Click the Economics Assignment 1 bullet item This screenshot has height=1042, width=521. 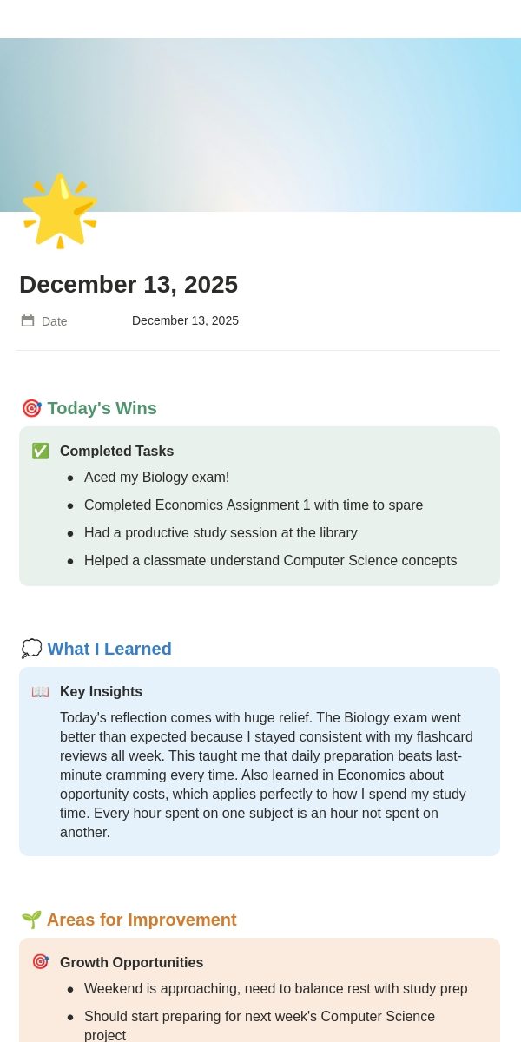[254, 505]
